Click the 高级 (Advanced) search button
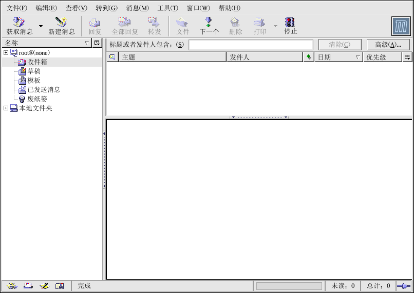The width and height of the screenshot is (414, 293). 388,45
